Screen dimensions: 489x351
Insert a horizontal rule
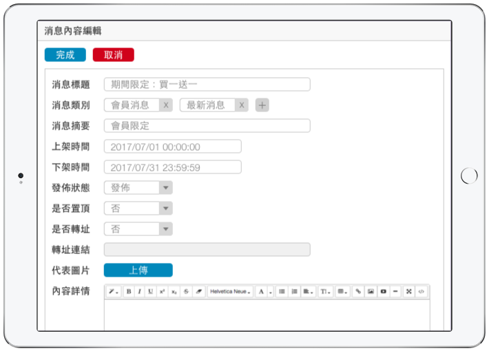(x=395, y=292)
